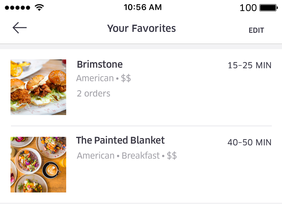Tap the back arrow icon
The width and height of the screenshot is (282, 204).
20,28
